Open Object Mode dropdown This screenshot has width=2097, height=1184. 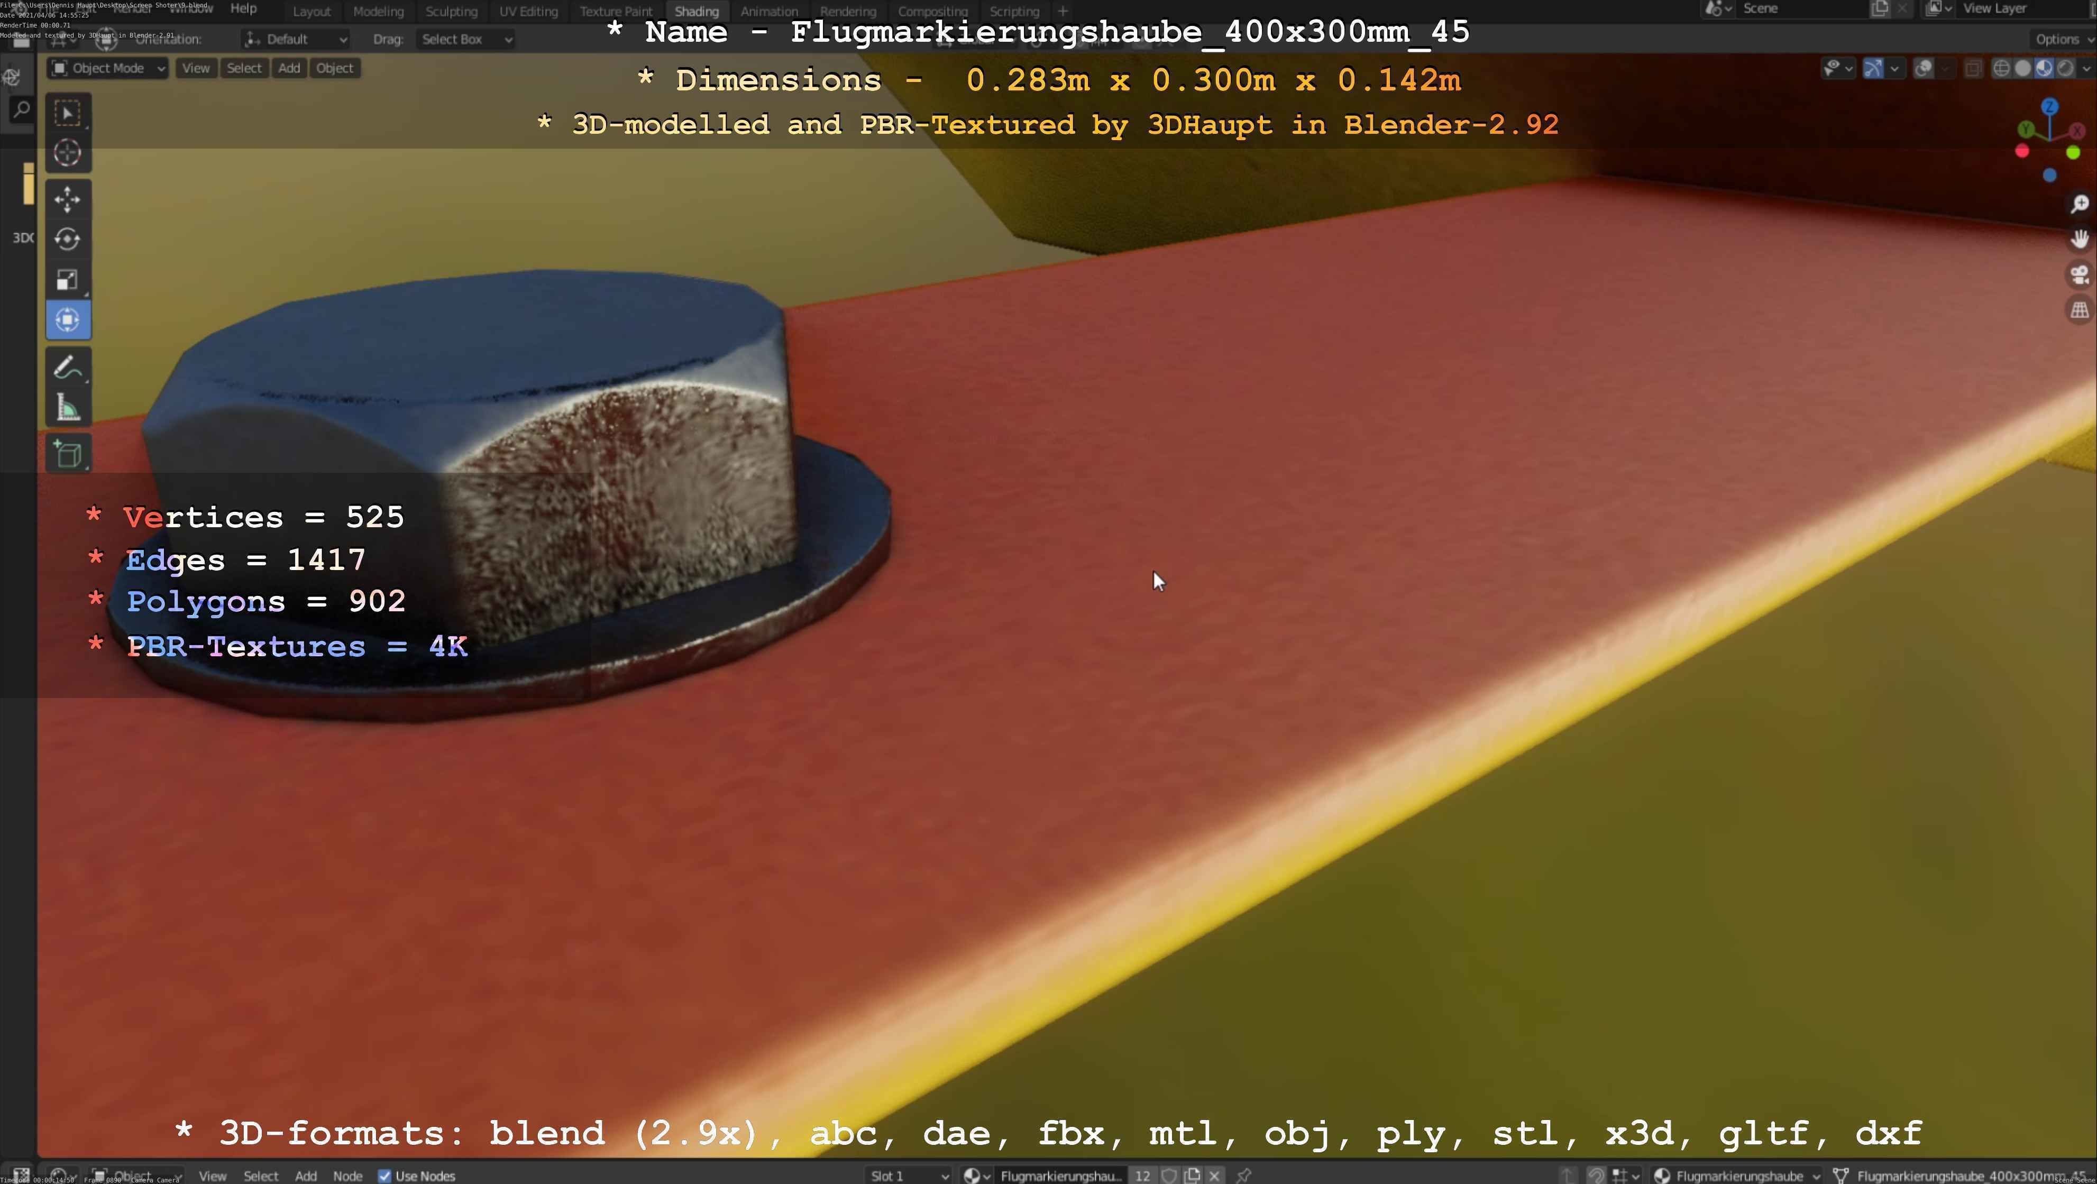(x=108, y=68)
